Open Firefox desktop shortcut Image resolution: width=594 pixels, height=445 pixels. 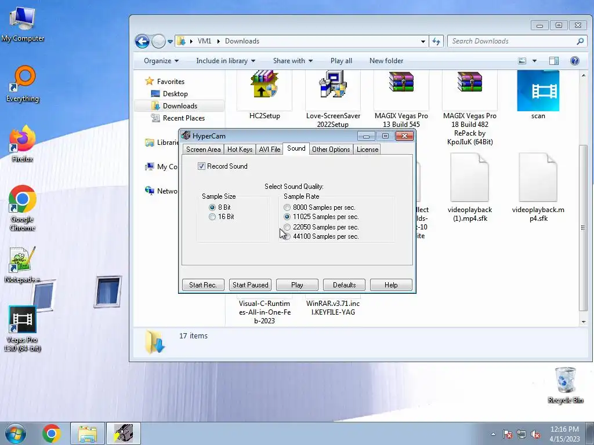pyautogui.click(x=23, y=144)
